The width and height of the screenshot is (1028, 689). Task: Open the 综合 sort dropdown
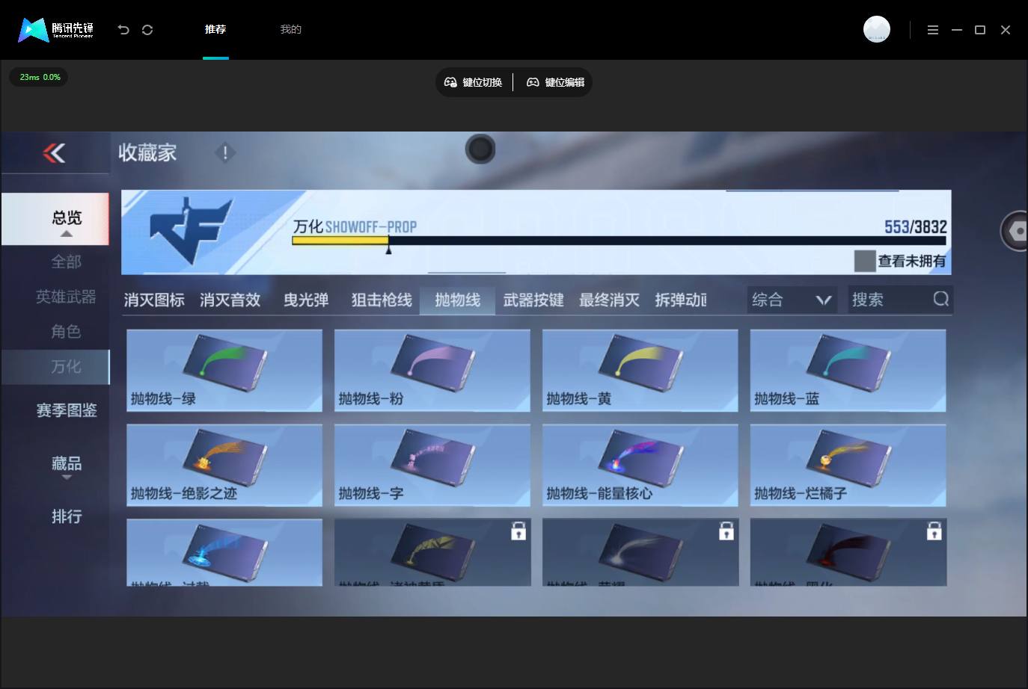tap(792, 300)
